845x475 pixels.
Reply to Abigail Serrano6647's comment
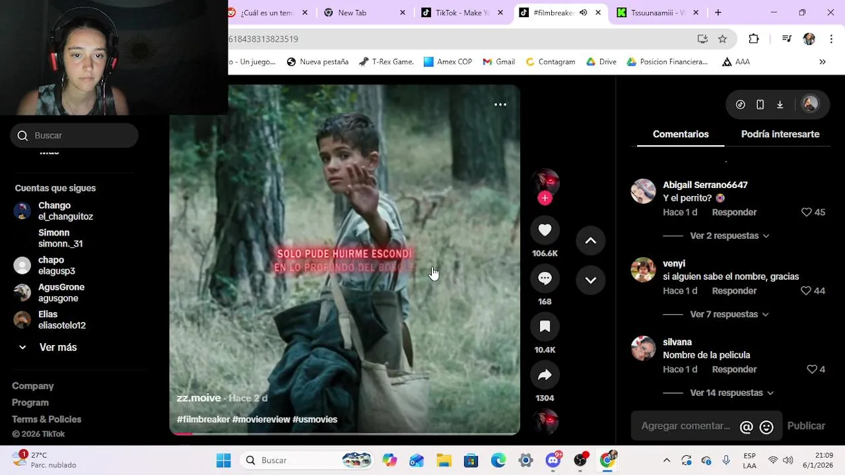(734, 212)
